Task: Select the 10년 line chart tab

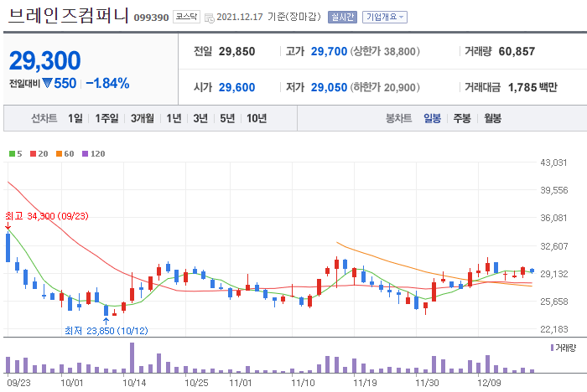Action: (257, 119)
